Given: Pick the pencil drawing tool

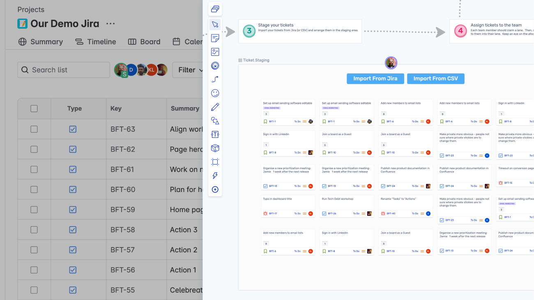Looking at the screenshot, I should coord(215,107).
